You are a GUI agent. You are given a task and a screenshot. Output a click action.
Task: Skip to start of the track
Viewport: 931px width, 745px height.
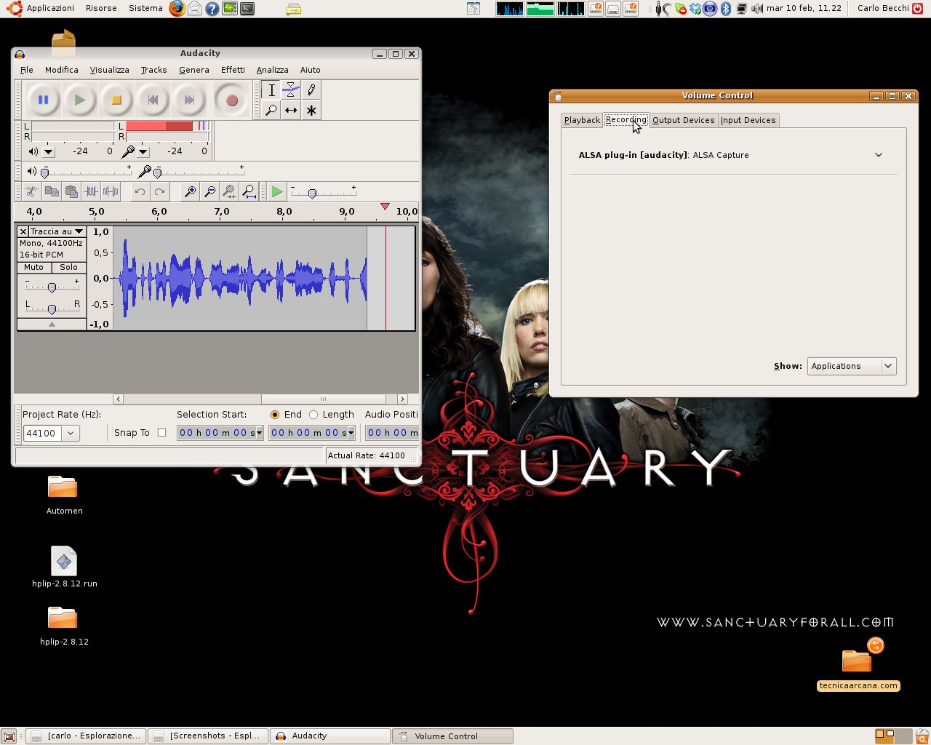tap(153, 100)
